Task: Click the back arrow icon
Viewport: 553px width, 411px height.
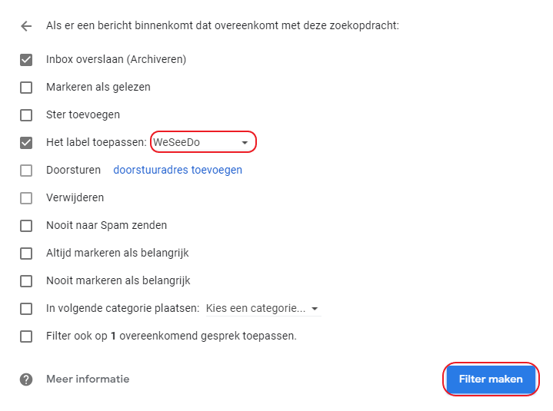Action: [26, 26]
